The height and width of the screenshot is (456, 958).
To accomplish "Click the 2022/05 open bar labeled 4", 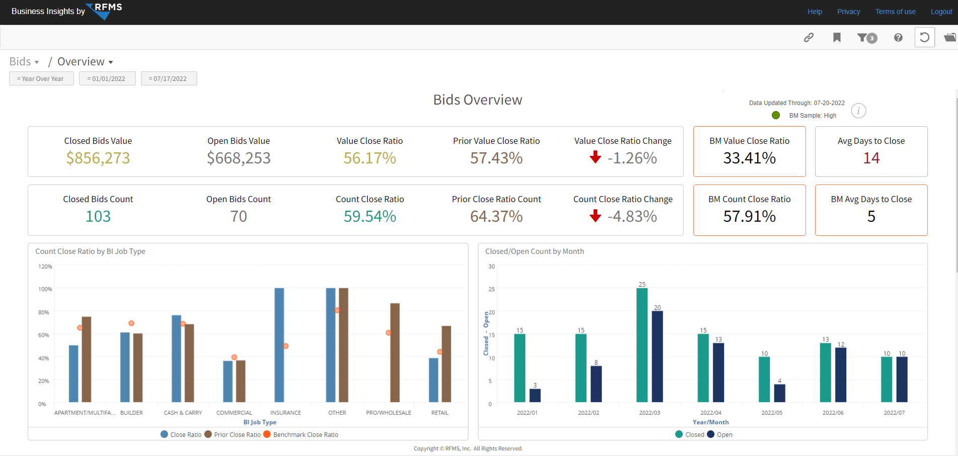I will point(779,393).
